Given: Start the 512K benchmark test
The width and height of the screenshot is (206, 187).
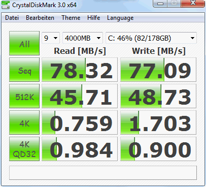Looking at the screenshot, I should coord(24,96).
